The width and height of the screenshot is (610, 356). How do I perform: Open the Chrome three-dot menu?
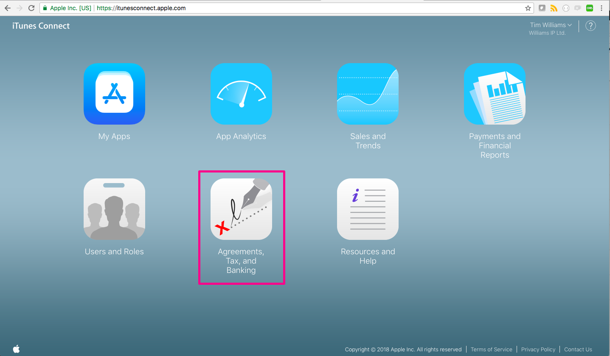coord(602,8)
